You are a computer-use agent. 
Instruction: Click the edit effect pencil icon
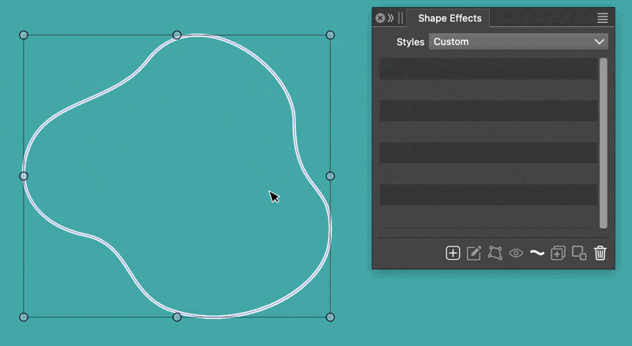tap(474, 253)
